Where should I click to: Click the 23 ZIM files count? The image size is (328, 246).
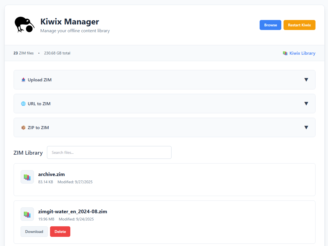24,53
